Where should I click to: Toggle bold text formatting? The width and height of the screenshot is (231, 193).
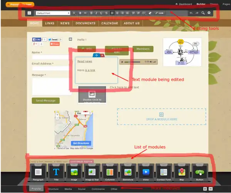[91, 13]
